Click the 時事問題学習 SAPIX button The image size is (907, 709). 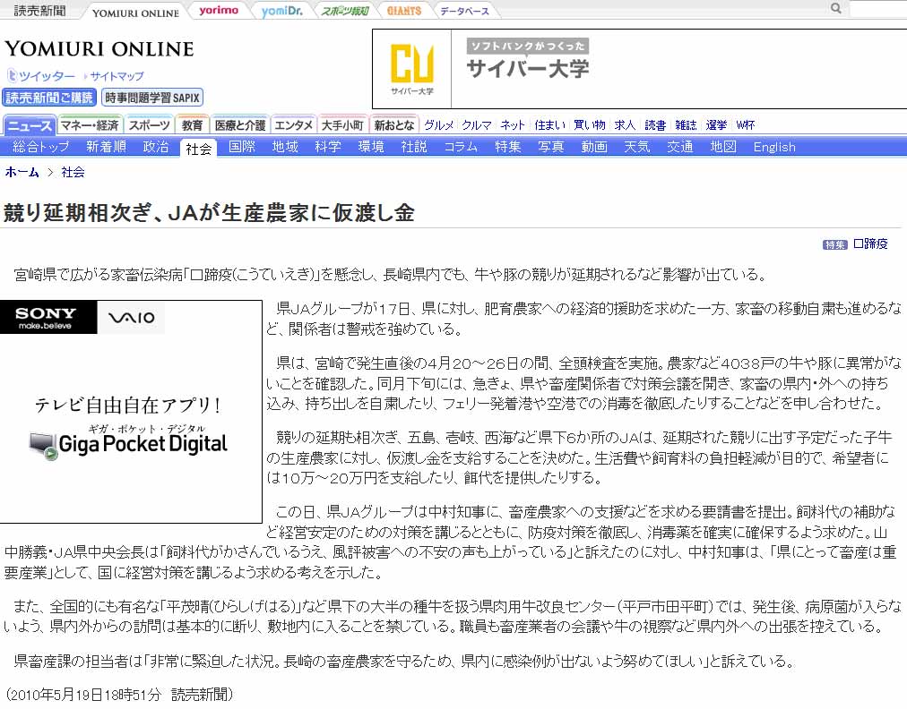(152, 98)
